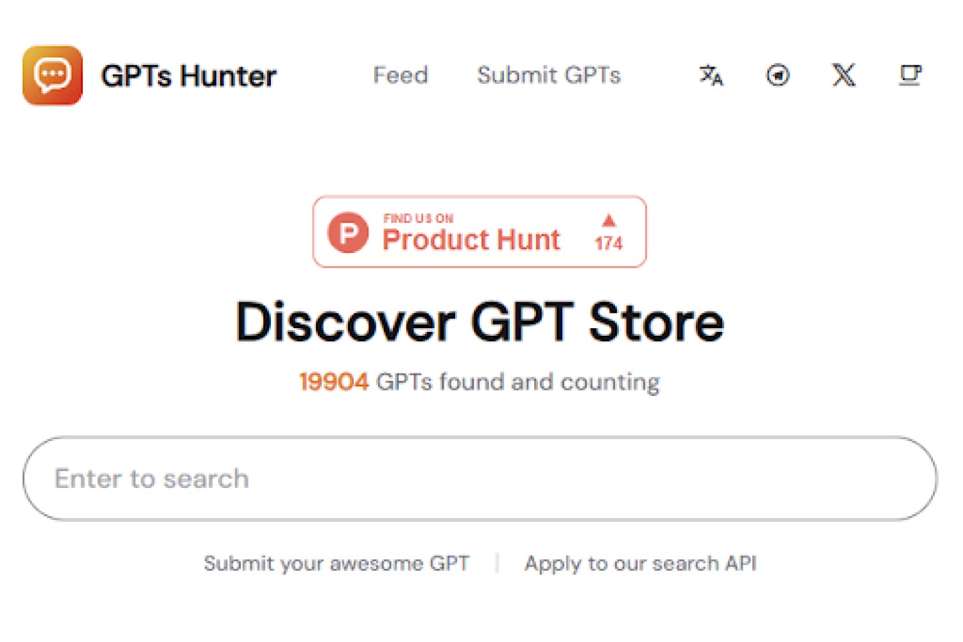Click the coffee cup donate icon
Viewport: 963px width, 642px height.
[x=910, y=75]
